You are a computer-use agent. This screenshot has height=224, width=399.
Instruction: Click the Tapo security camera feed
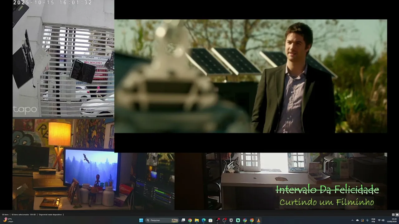[63, 58]
